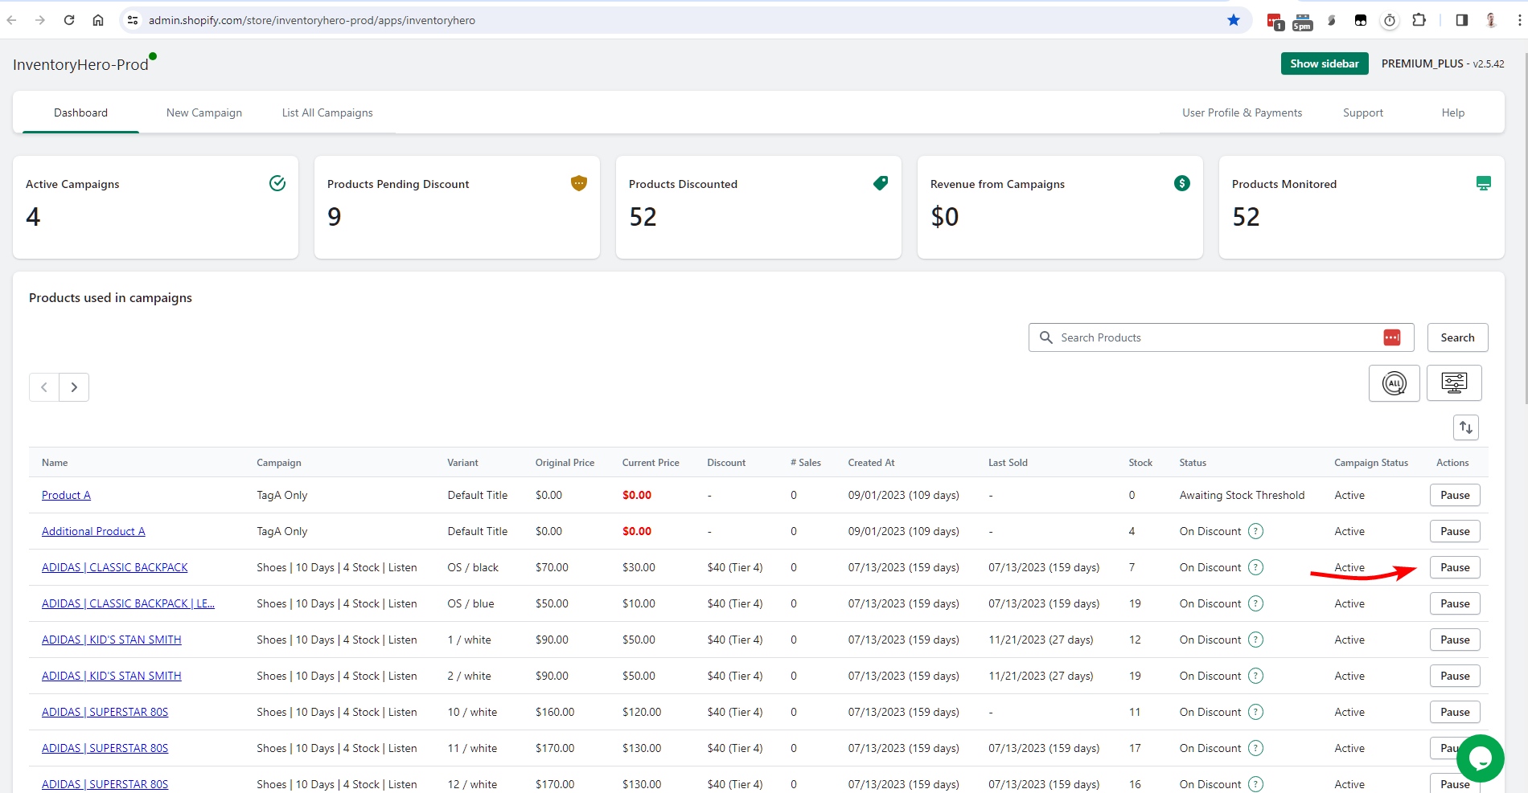This screenshot has width=1528, height=793.
Task: Open ADIDAS | CLASSIC BACKPACK | LE... link
Action: click(x=128, y=603)
